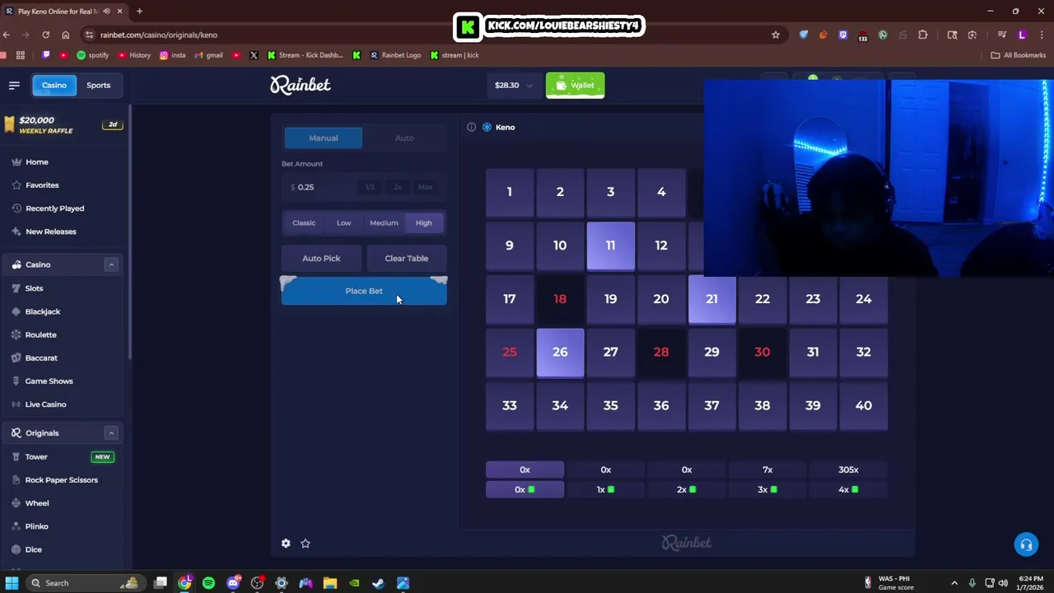Halve bet with 1/2 button

pyautogui.click(x=371, y=187)
